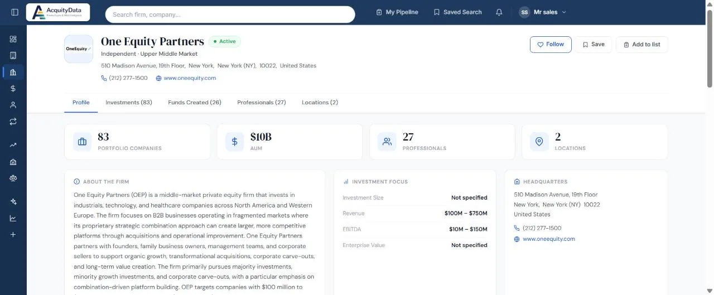
Task: Click the phone icon under firm address
Action: (104, 78)
